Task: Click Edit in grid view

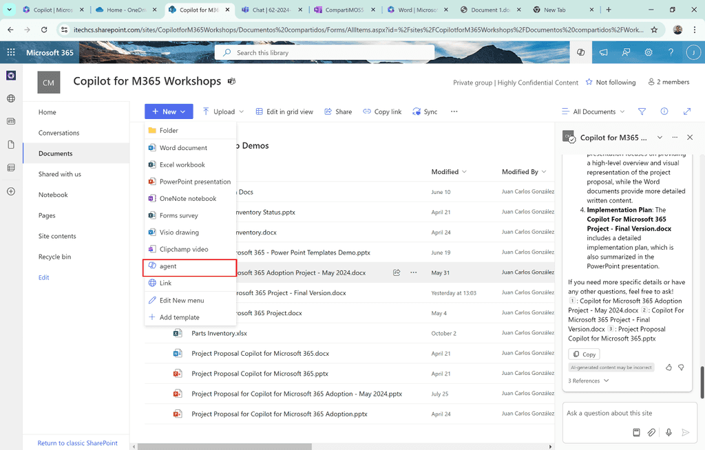Action: tap(284, 111)
